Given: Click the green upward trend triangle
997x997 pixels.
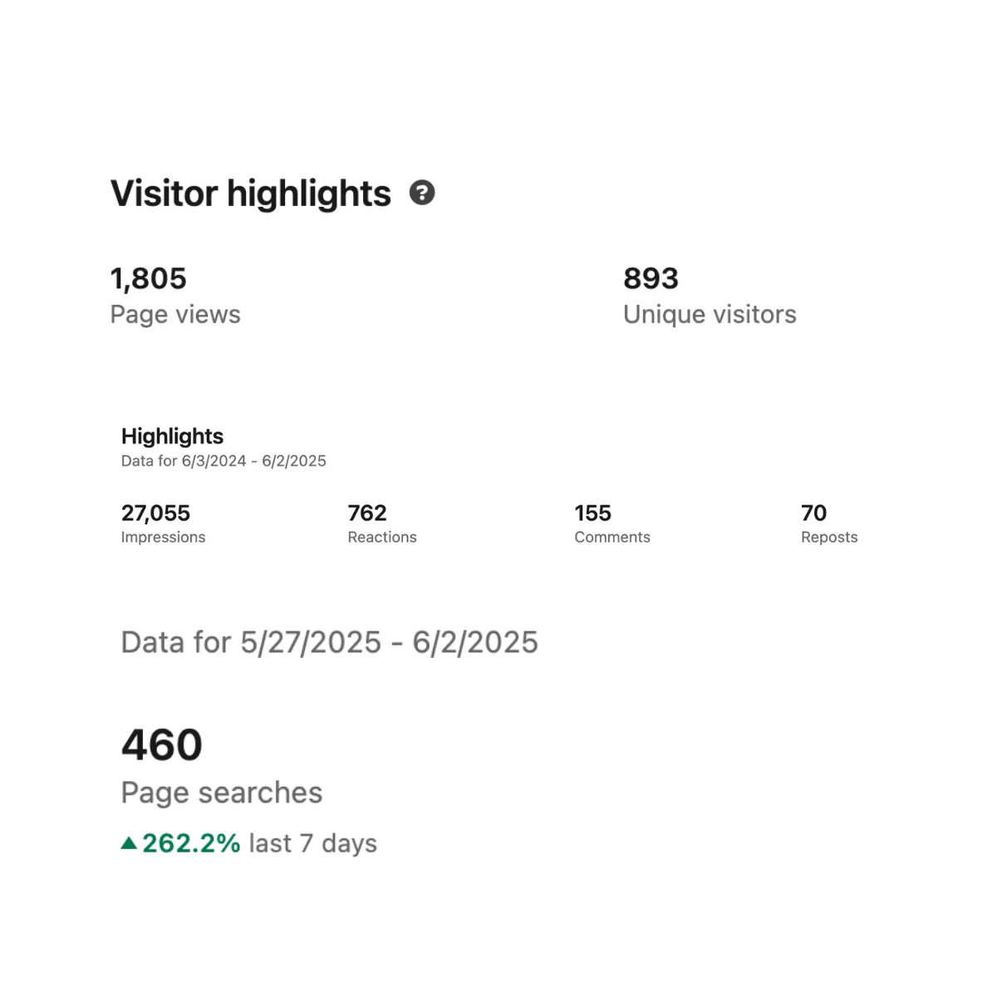Looking at the screenshot, I should coord(129,843).
